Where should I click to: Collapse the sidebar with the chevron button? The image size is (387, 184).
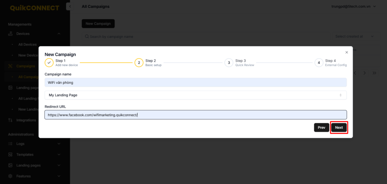coord(70,6)
